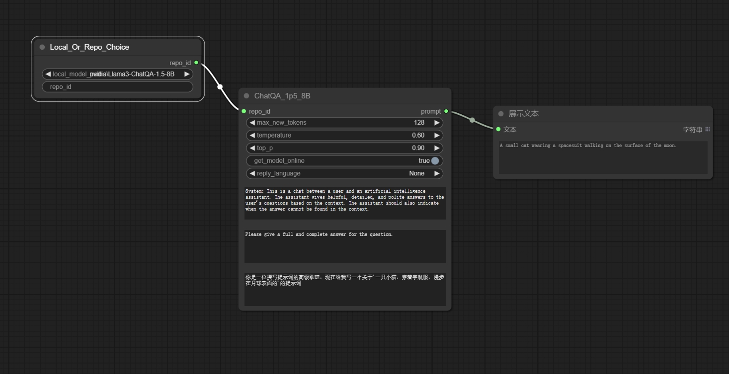Decrease temperature with left arrow

252,135
